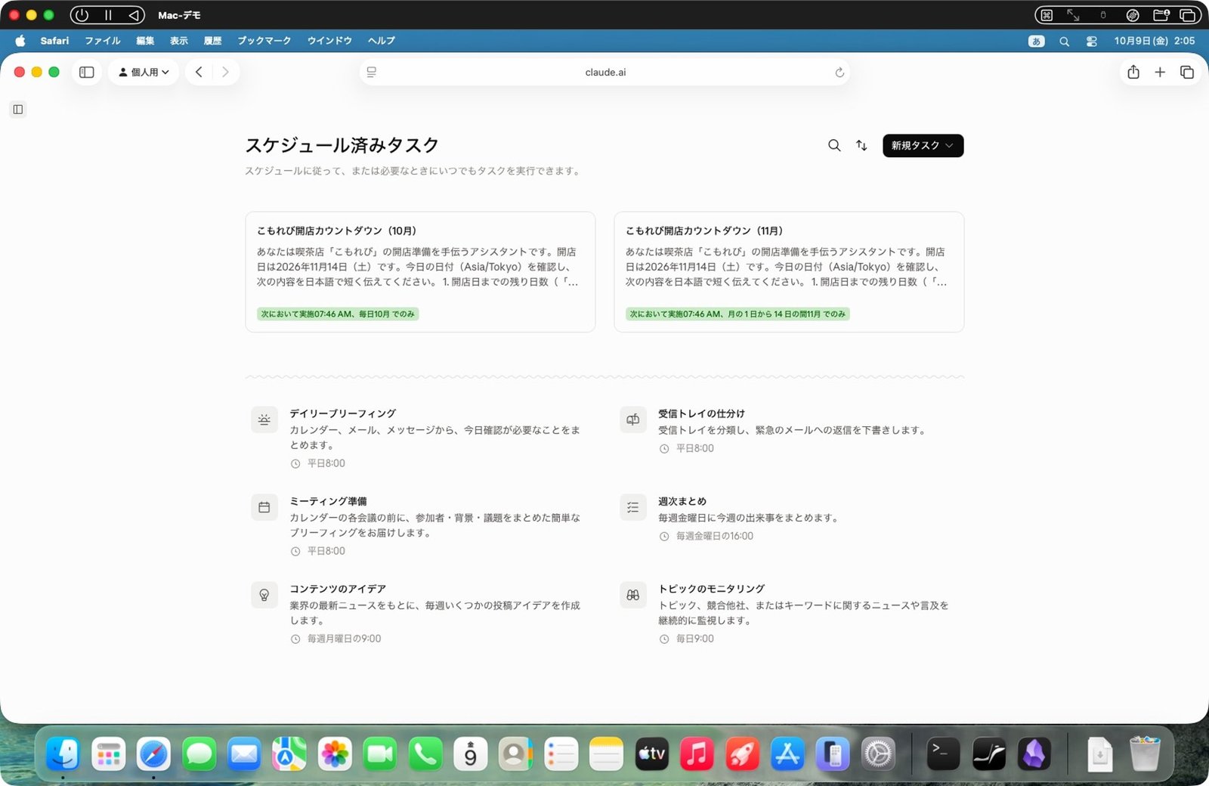Click 毎週金曜日の16:00 schedule text
This screenshot has height=786, width=1209.
click(714, 536)
